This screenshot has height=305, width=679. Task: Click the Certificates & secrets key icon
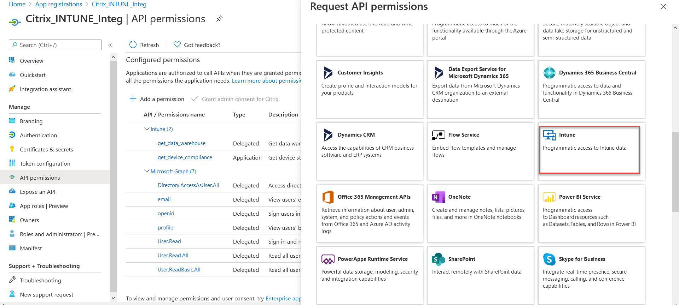(x=12, y=149)
